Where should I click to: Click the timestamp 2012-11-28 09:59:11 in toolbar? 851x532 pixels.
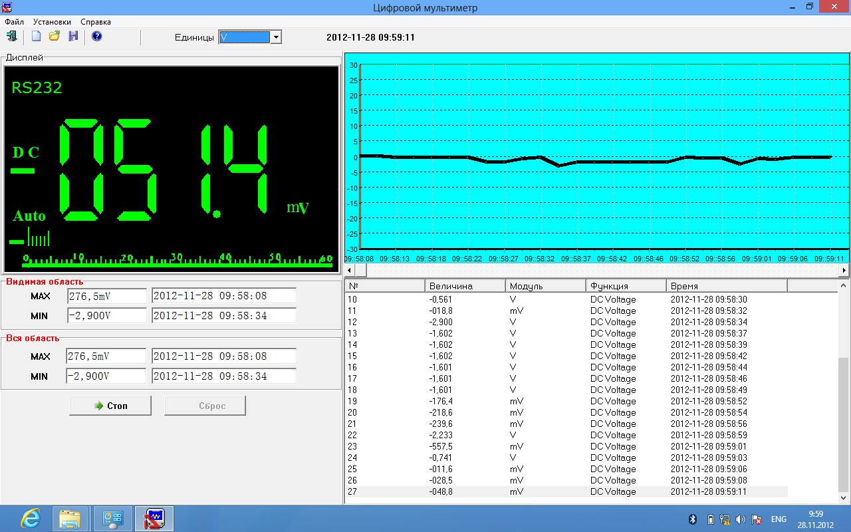[x=370, y=37]
